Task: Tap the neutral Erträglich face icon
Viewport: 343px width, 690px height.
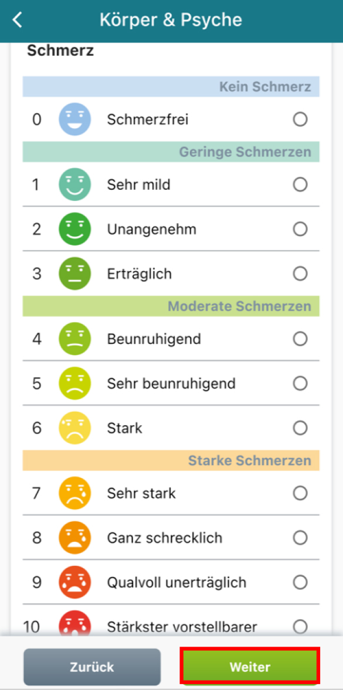Action: pos(75,274)
